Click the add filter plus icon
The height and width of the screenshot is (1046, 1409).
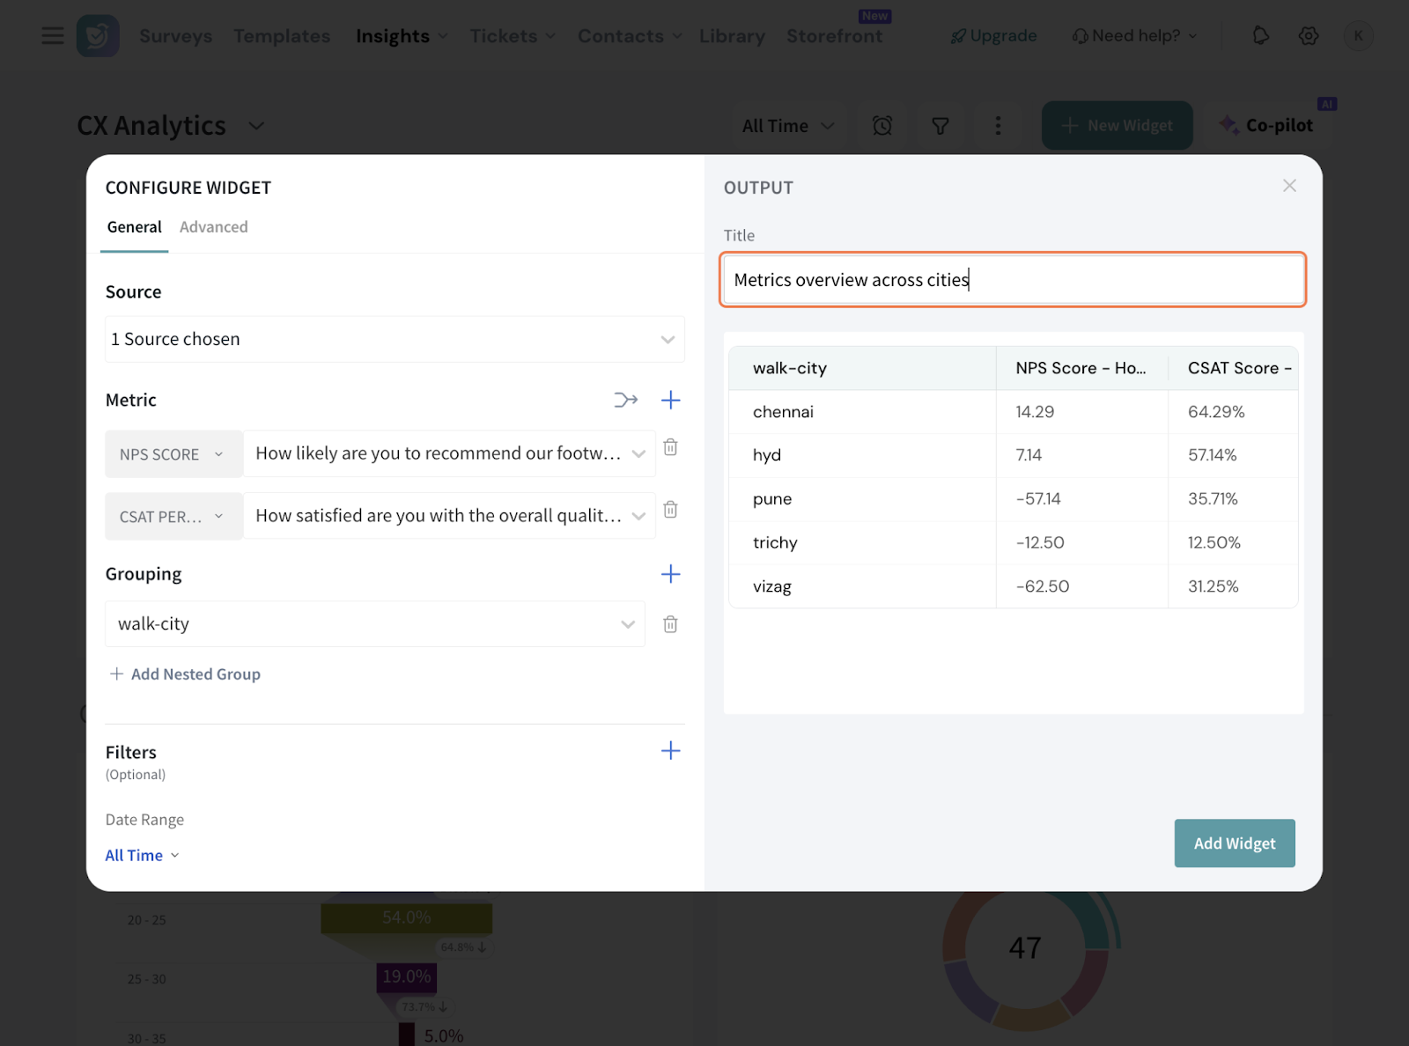click(x=670, y=751)
